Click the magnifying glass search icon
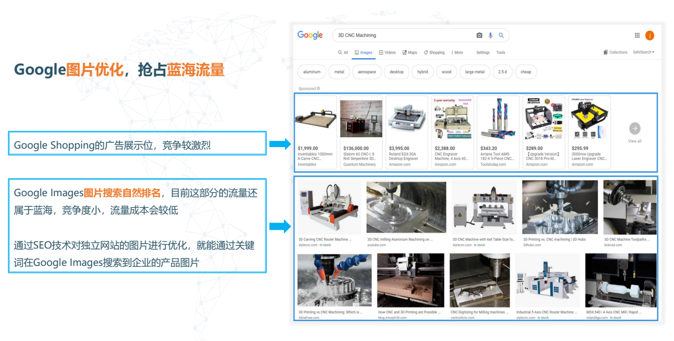This screenshot has height=341, width=674. pyautogui.click(x=501, y=36)
